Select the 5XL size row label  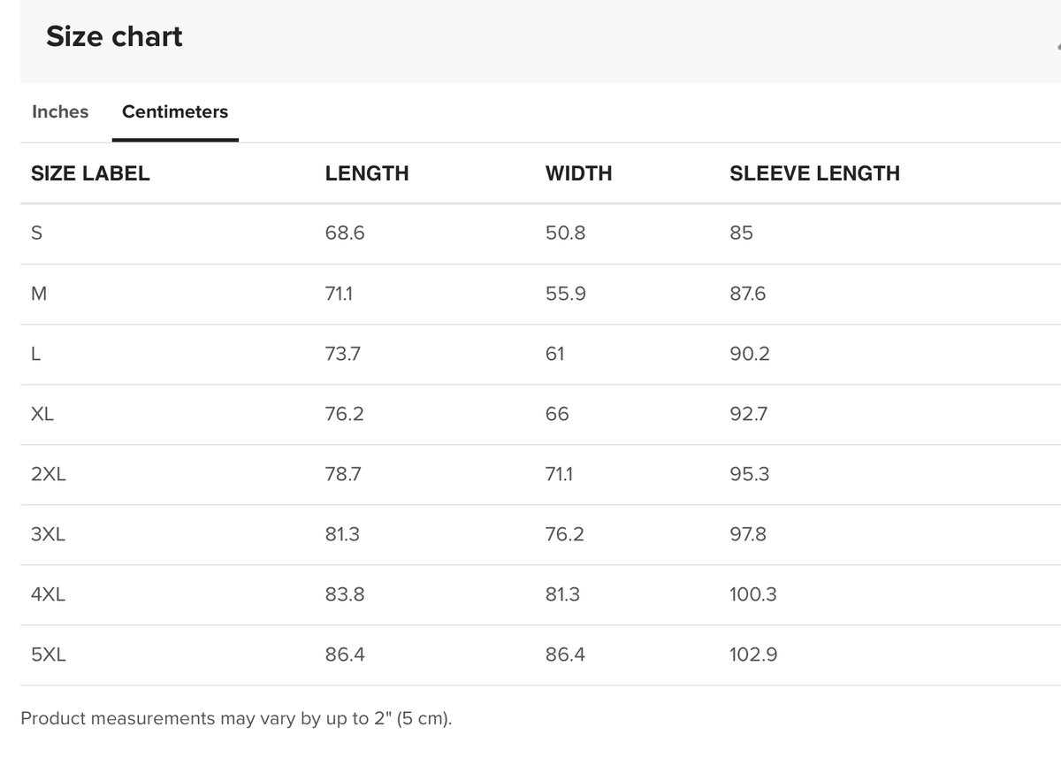pos(49,655)
